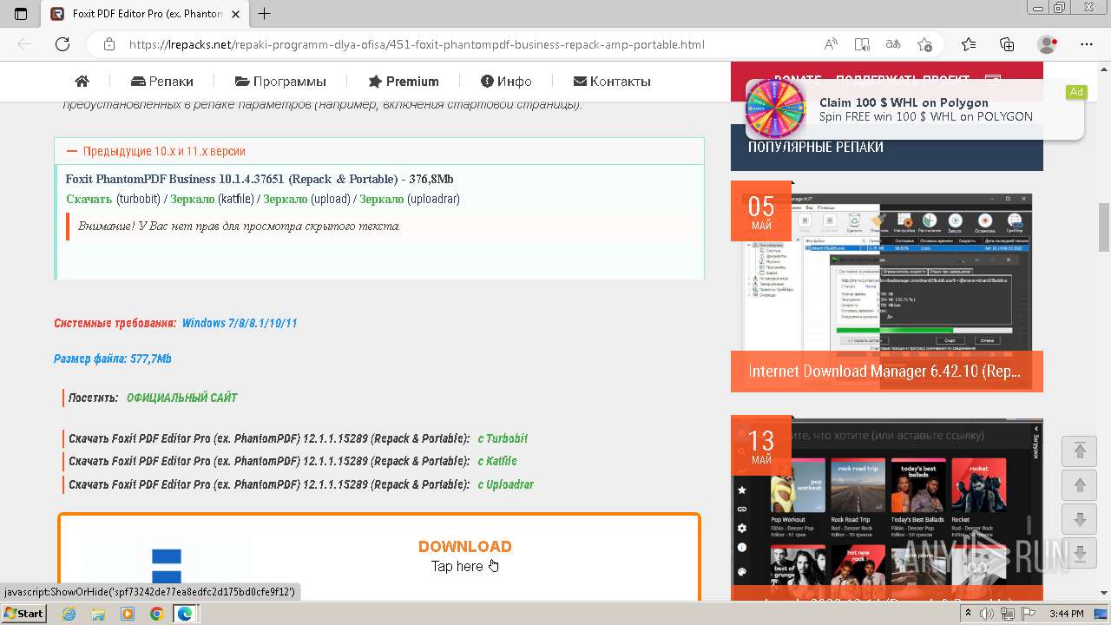Refresh the page with reload icon

[62, 44]
